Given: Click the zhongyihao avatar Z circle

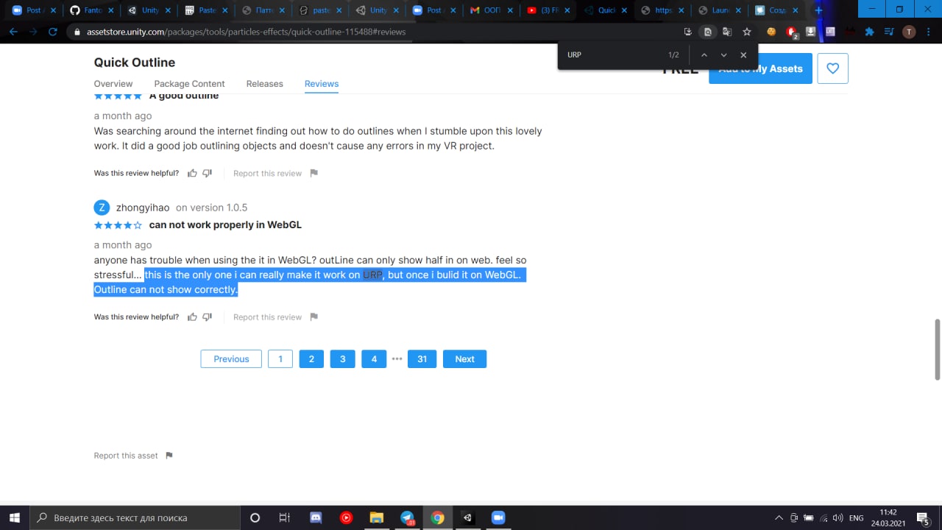Looking at the screenshot, I should 102,208.
